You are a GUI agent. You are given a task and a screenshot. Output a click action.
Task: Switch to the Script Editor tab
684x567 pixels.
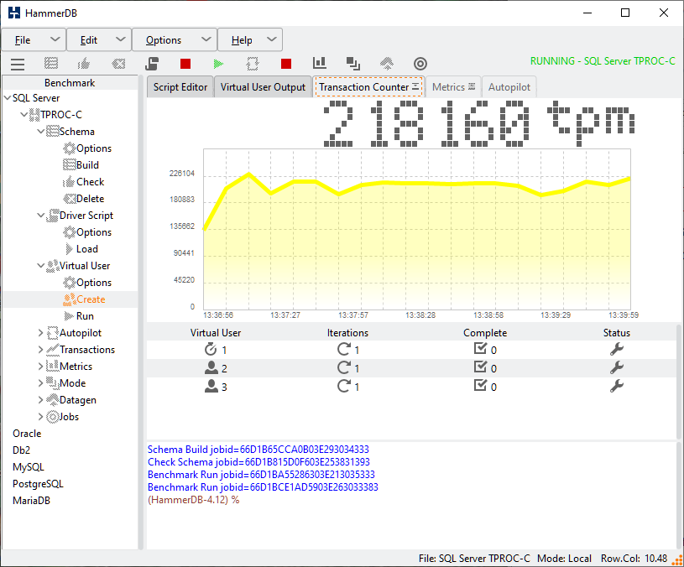click(x=180, y=86)
